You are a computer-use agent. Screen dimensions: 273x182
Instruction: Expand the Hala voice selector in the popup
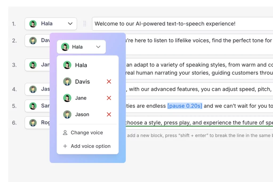pos(98,47)
